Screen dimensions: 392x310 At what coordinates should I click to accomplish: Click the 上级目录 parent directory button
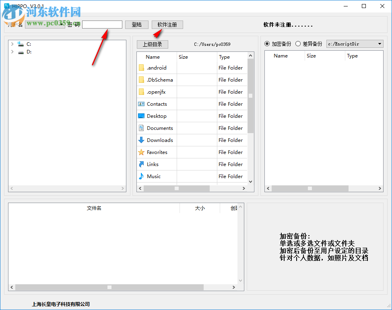pos(152,44)
